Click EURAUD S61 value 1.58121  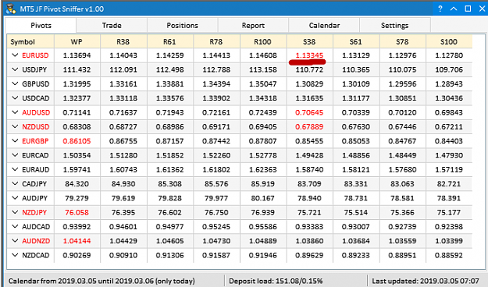(x=356, y=170)
